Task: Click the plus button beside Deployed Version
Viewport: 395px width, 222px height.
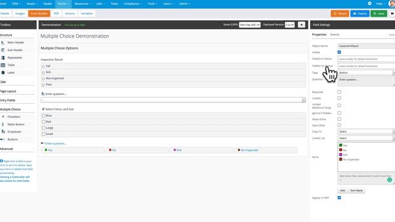Action: point(301,25)
